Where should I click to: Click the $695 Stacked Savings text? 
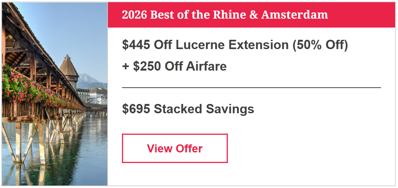tap(188, 109)
